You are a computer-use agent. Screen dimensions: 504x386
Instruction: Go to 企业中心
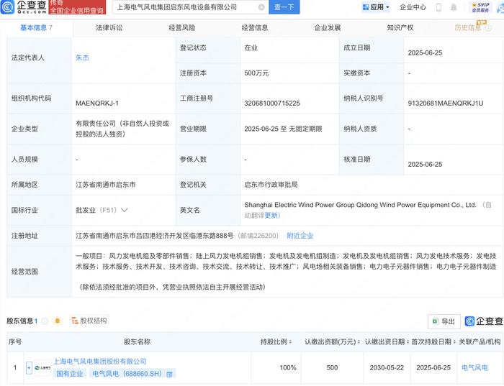click(x=413, y=7)
